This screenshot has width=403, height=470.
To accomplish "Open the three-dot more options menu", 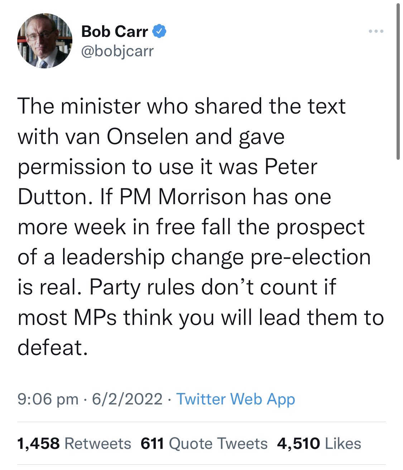I will (376, 32).
